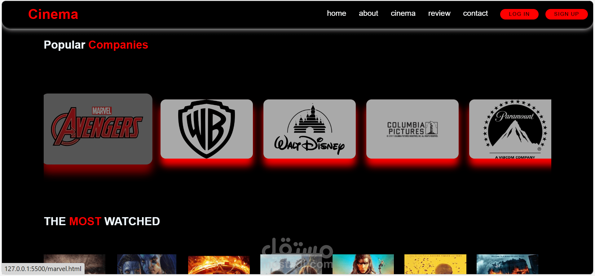Select the Warner Bros WB logo card
595x276 pixels.
(x=207, y=129)
